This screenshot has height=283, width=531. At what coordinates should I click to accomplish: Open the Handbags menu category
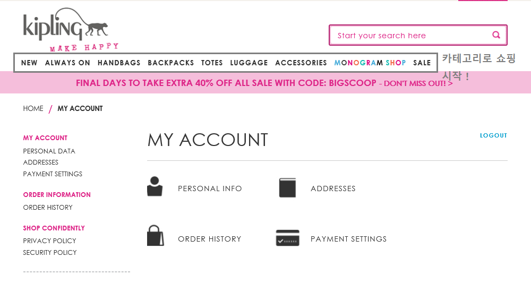[119, 63]
